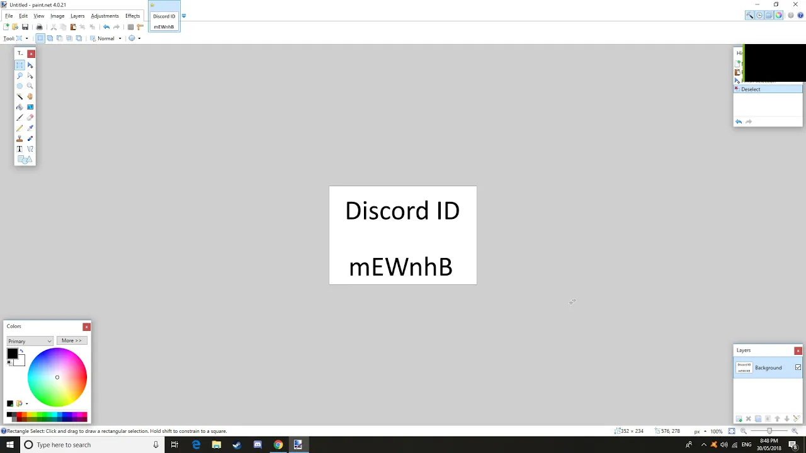Open the Image menu
Viewport: 806px width, 453px height.
click(x=57, y=16)
